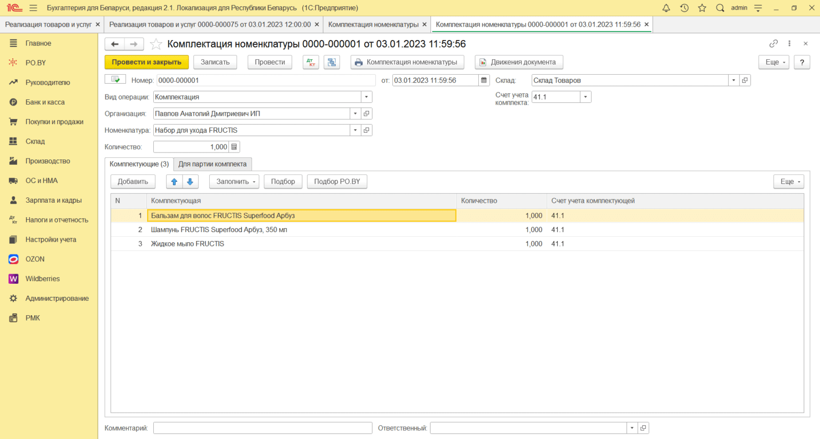Open the calendar picker next to date
The height and width of the screenshot is (439, 820).
point(484,81)
